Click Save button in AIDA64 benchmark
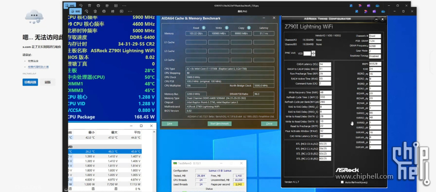Image resolution: width=436 pixels, height=192 pixels. click(x=170, y=124)
